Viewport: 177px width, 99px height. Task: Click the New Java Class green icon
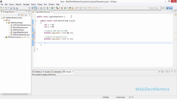click(65, 8)
